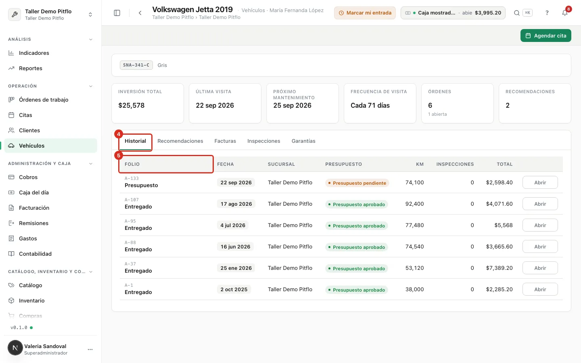Open order A-95 with Abrir
This screenshot has width=581, height=363.
(x=540, y=225)
